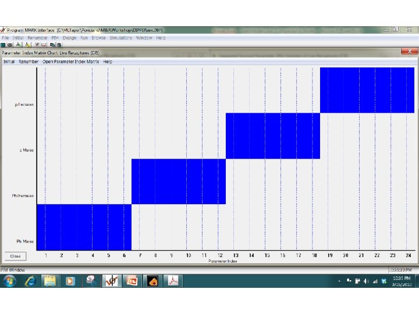Click parameter index number 12

tap(220, 255)
